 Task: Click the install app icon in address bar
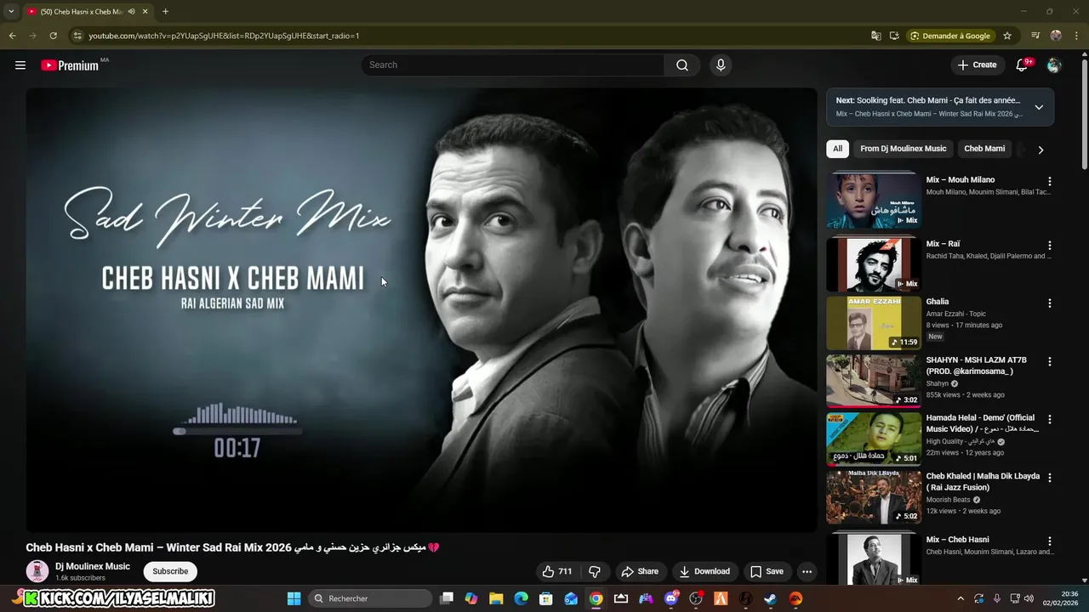[x=894, y=36]
